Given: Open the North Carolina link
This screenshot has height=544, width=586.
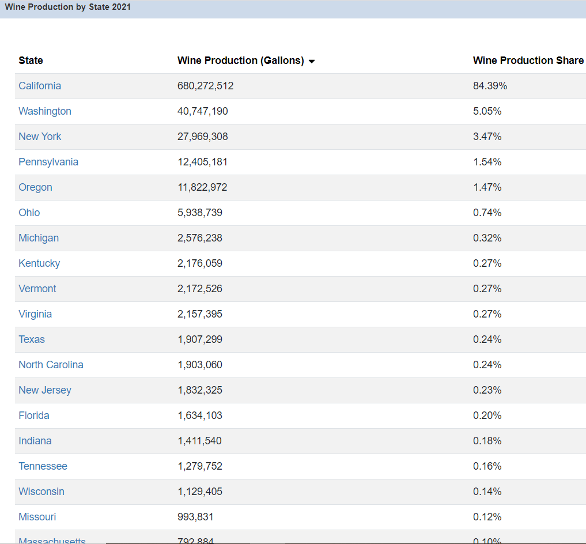Looking at the screenshot, I should (51, 365).
